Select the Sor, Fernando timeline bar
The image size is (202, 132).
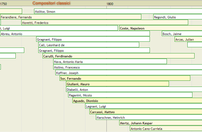tap(125, 78)
